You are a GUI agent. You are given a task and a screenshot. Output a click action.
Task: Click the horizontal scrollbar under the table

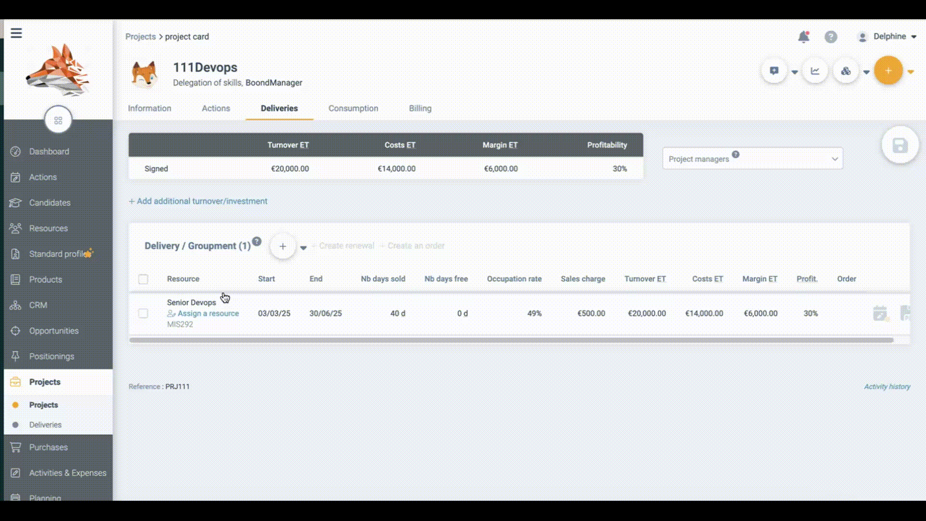point(511,340)
